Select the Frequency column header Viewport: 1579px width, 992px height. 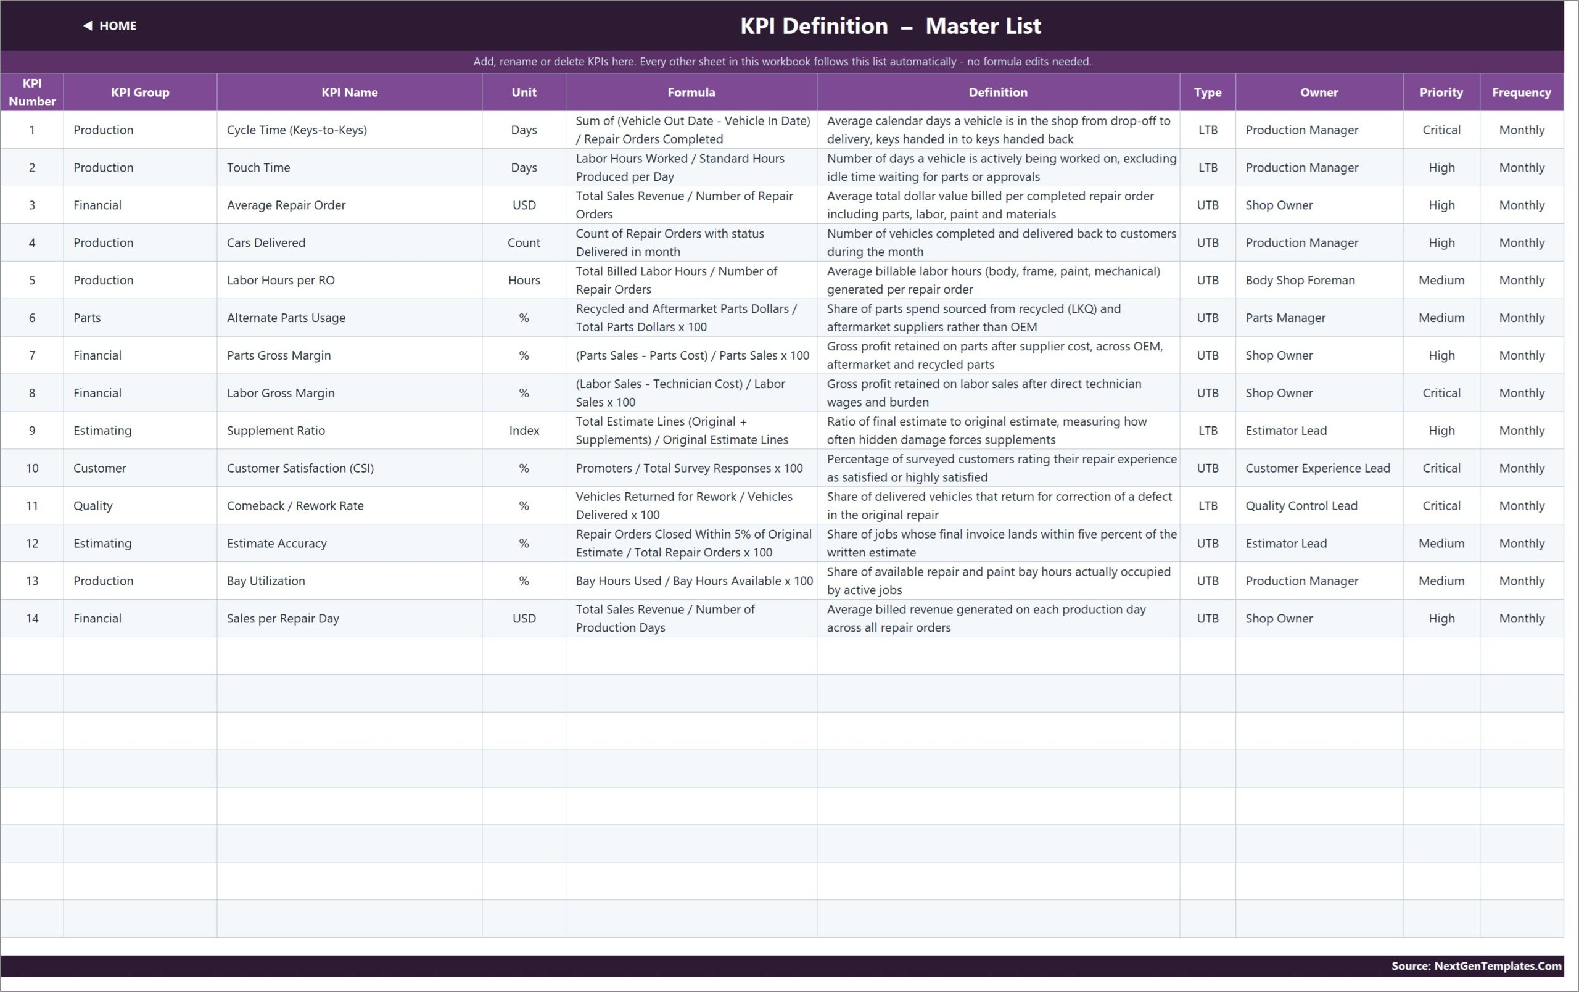[1522, 92]
